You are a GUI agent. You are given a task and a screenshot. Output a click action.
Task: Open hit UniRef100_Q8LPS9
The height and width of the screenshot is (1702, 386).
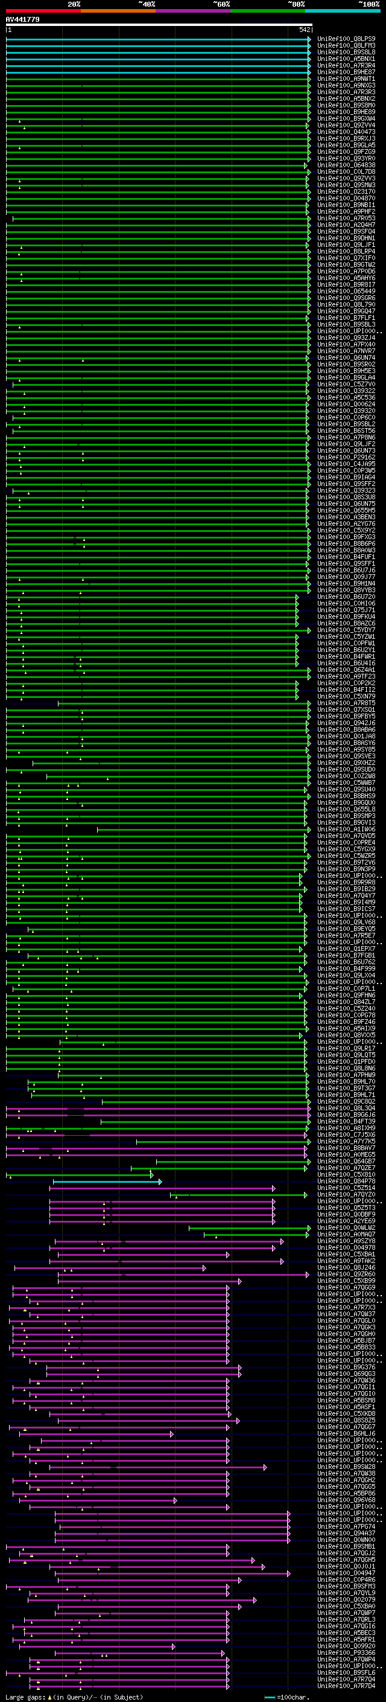point(346,39)
